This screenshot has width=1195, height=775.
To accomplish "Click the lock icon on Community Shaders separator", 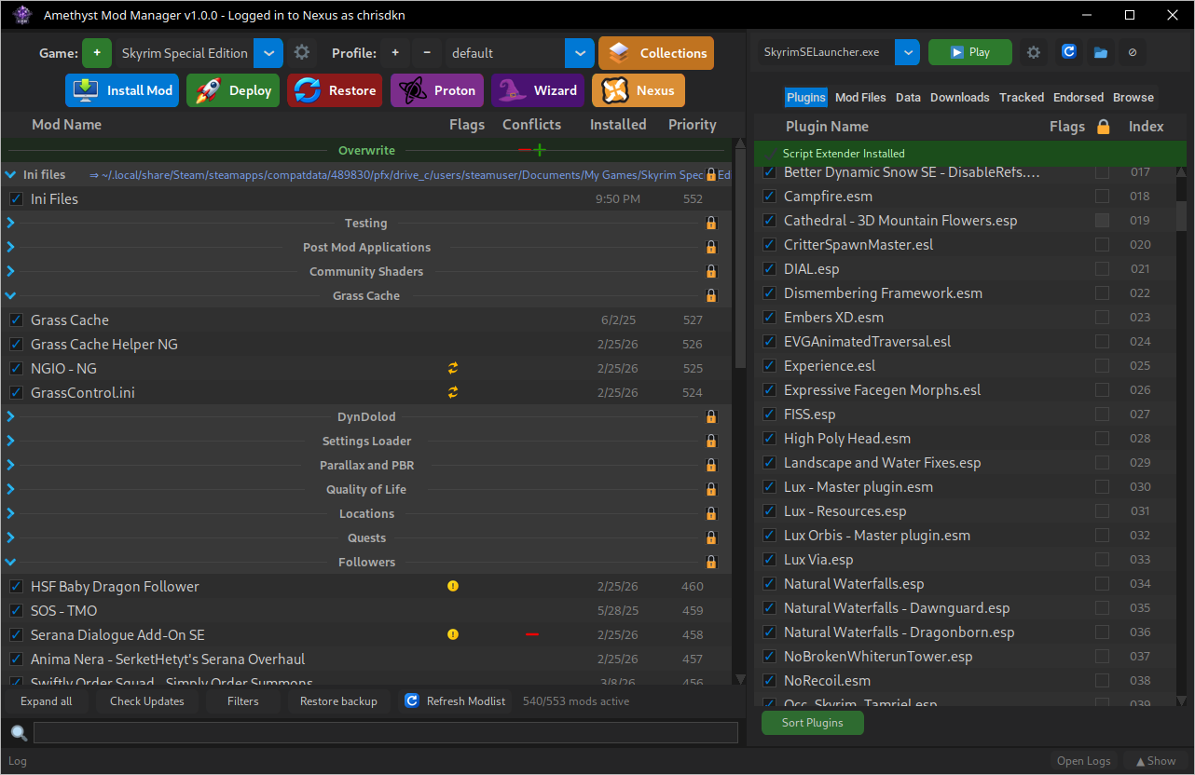I will 711,271.
